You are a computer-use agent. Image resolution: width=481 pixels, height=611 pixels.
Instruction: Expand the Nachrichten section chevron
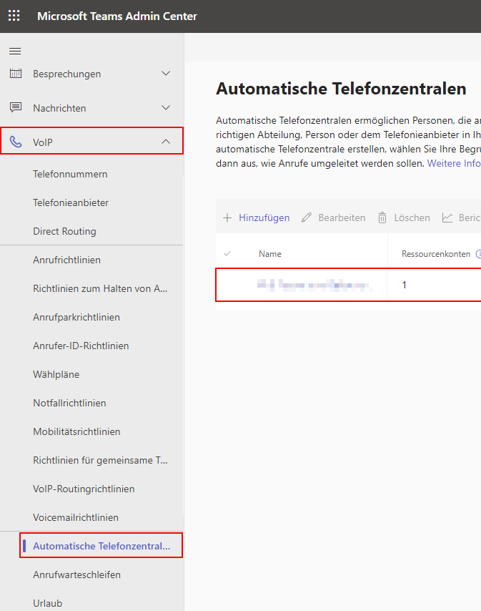tap(166, 107)
